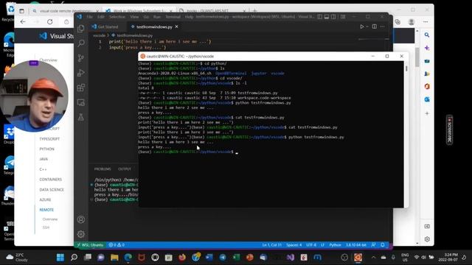472x265 pixels.
Task: Open the Testing flask view in VS Code
Action: point(80,117)
